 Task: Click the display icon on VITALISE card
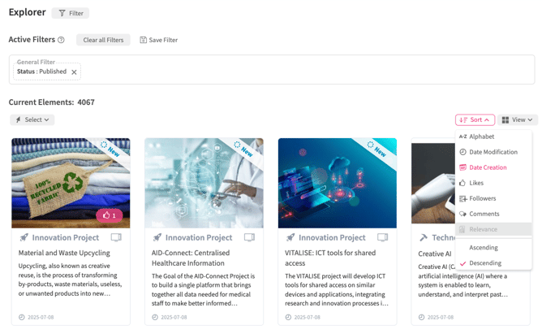tap(382, 238)
